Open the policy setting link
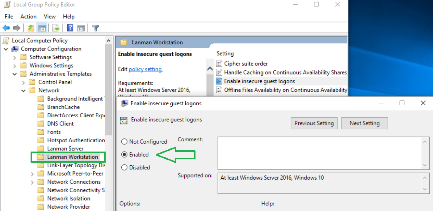 145,69
